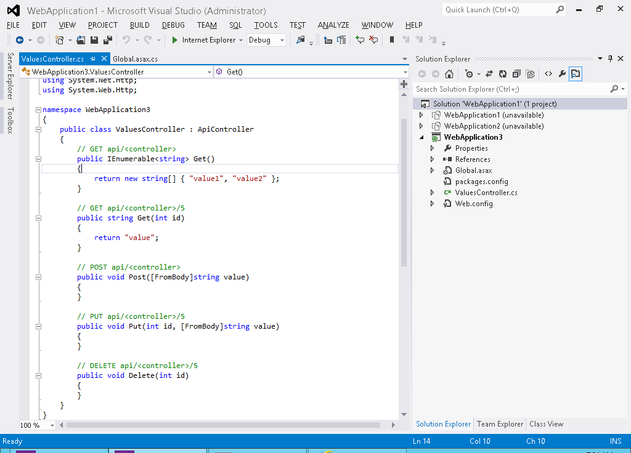Collapse All items in Solution Explorer
Viewport: 631px width, 453px height.
[x=516, y=73]
